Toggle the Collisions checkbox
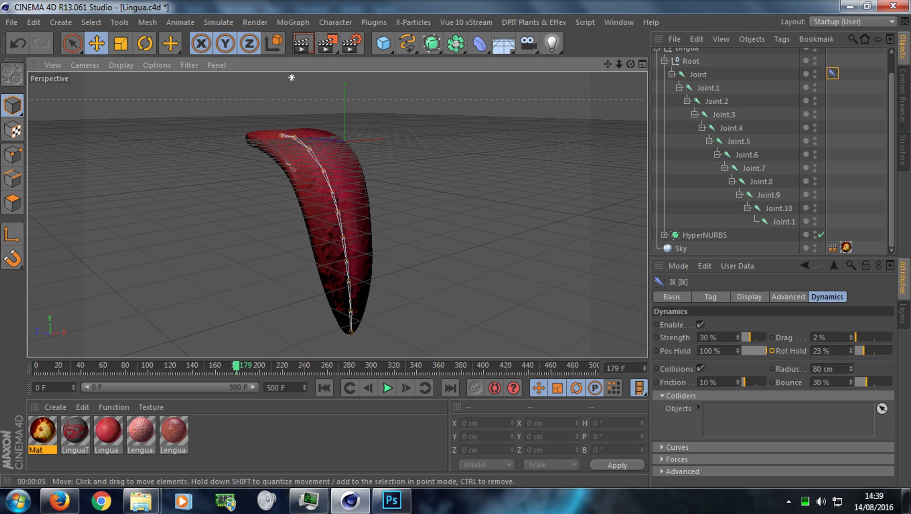 [700, 368]
